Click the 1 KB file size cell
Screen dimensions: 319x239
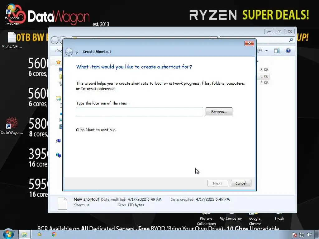[x=264, y=76]
